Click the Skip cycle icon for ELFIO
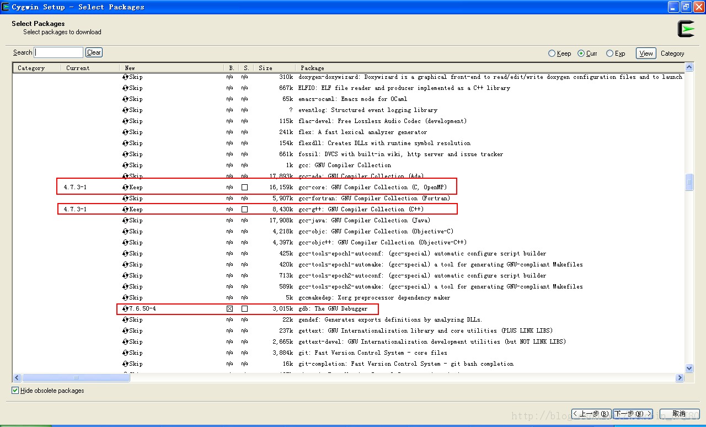This screenshot has height=427, width=706. 126,88
